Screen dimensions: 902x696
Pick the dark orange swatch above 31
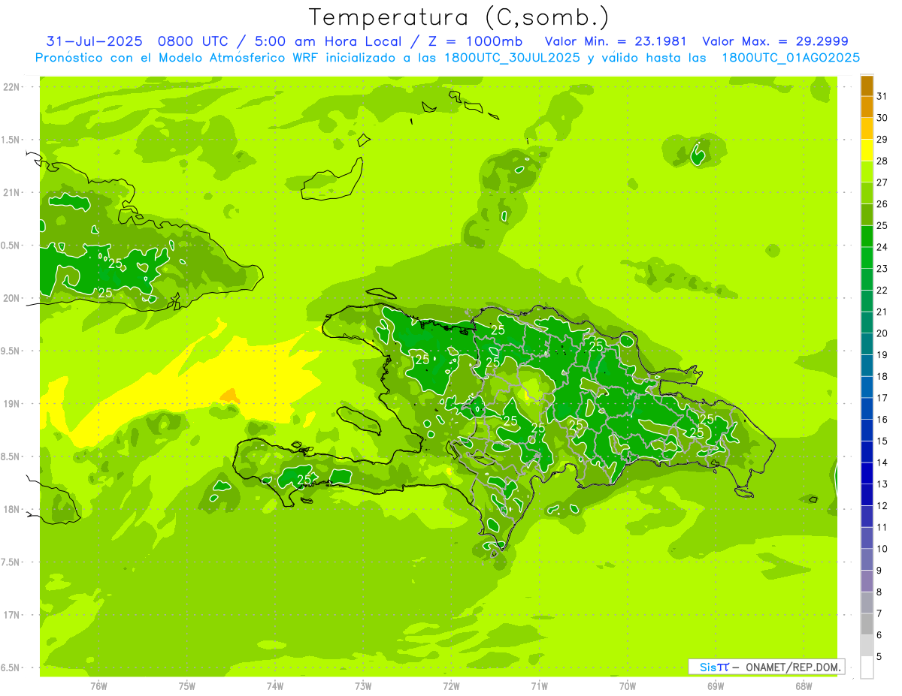(x=867, y=86)
